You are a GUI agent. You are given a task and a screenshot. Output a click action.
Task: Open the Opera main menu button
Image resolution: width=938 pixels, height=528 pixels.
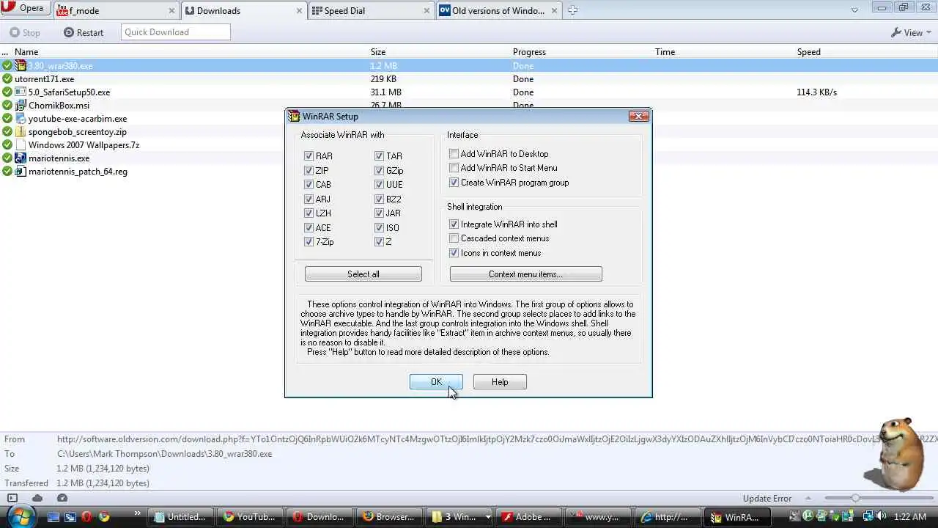(24, 9)
